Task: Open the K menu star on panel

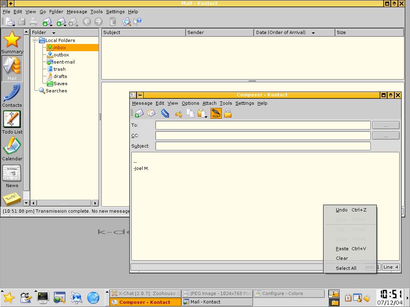Action: [9, 297]
